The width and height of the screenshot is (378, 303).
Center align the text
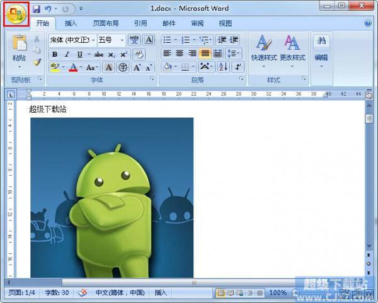(180, 54)
